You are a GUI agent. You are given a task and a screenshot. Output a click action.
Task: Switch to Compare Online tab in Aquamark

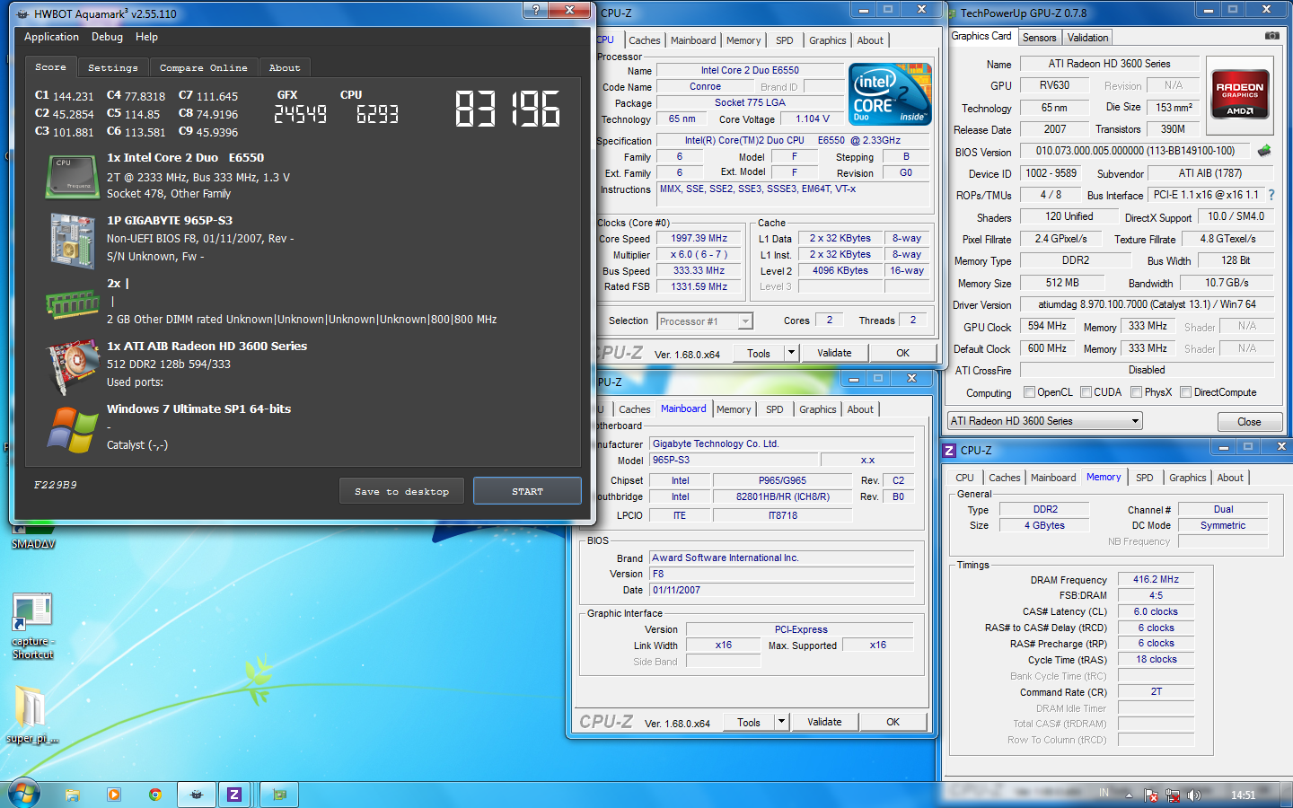(x=204, y=68)
